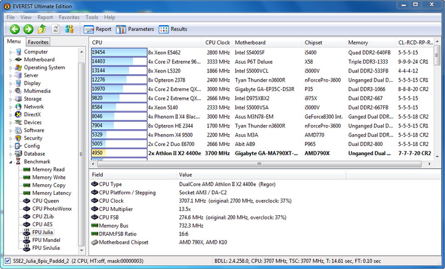Select the Network globe icon
Screen dimensions: 445x269
[x=19, y=107]
